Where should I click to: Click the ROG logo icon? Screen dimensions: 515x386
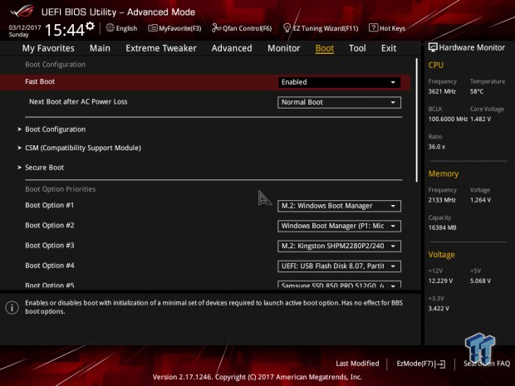[x=22, y=12]
